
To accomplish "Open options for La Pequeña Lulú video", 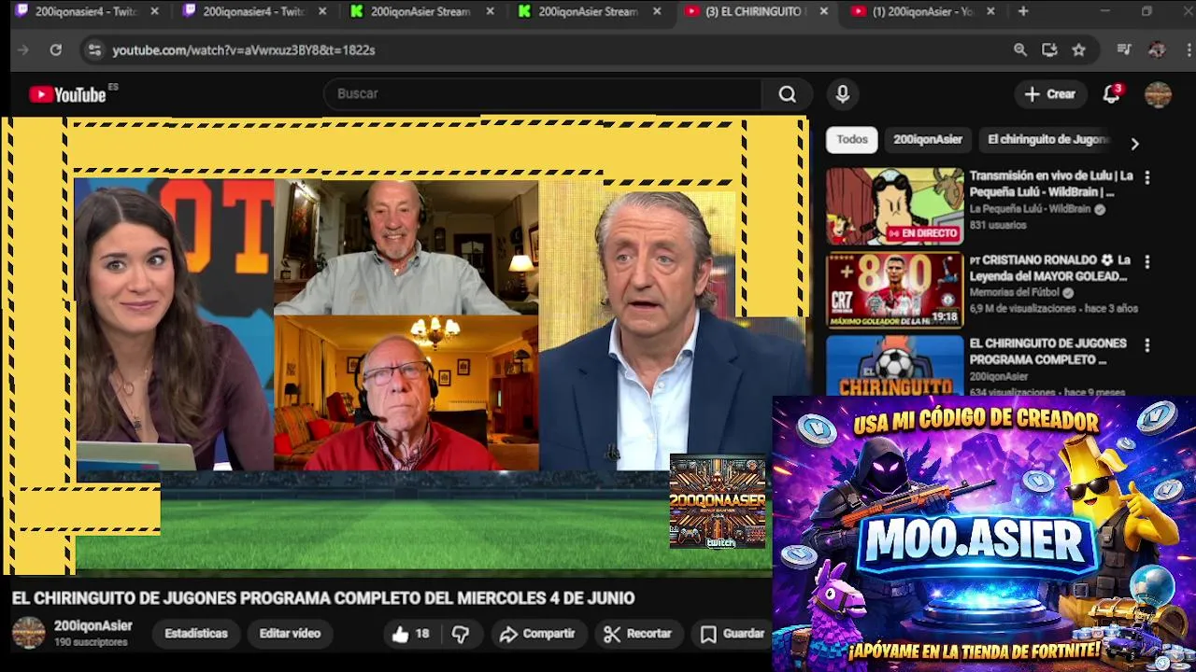I will click(1146, 177).
